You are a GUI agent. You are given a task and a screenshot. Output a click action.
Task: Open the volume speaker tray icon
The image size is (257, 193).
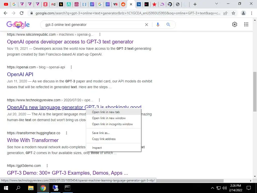[x=225, y=188]
